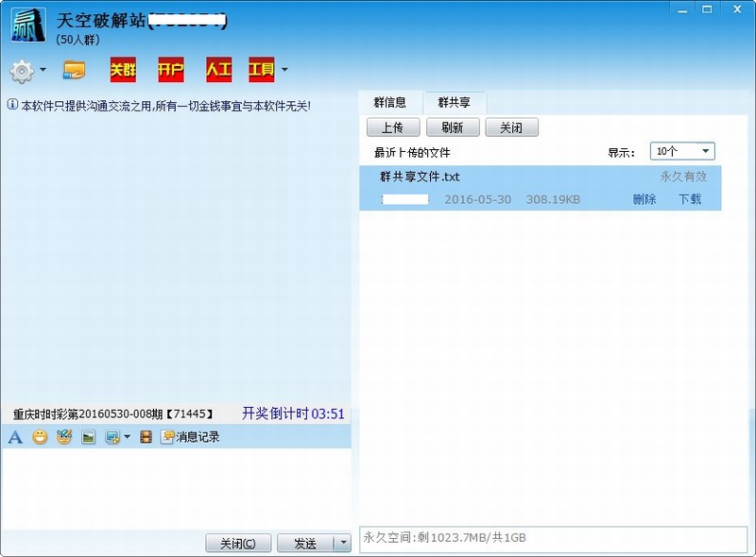Viewport: 756px width, 557px height.
Task: Switch to the 群共享 tab
Action: [454, 103]
